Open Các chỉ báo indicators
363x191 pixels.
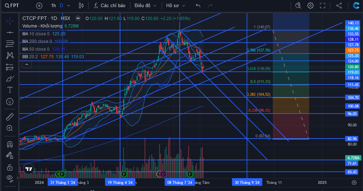point(109,6)
